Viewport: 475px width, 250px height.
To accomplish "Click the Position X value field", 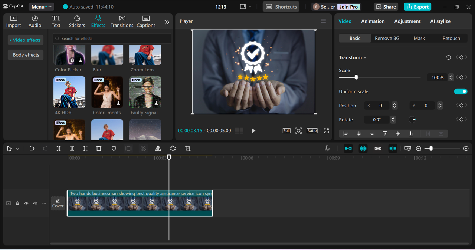I will [x=381, y=106].
